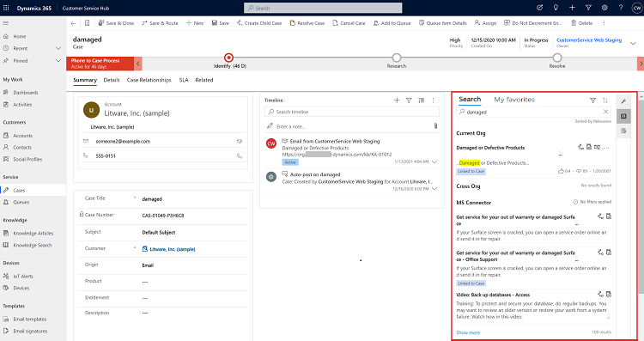Select the Summary tab

click(85, 80)
